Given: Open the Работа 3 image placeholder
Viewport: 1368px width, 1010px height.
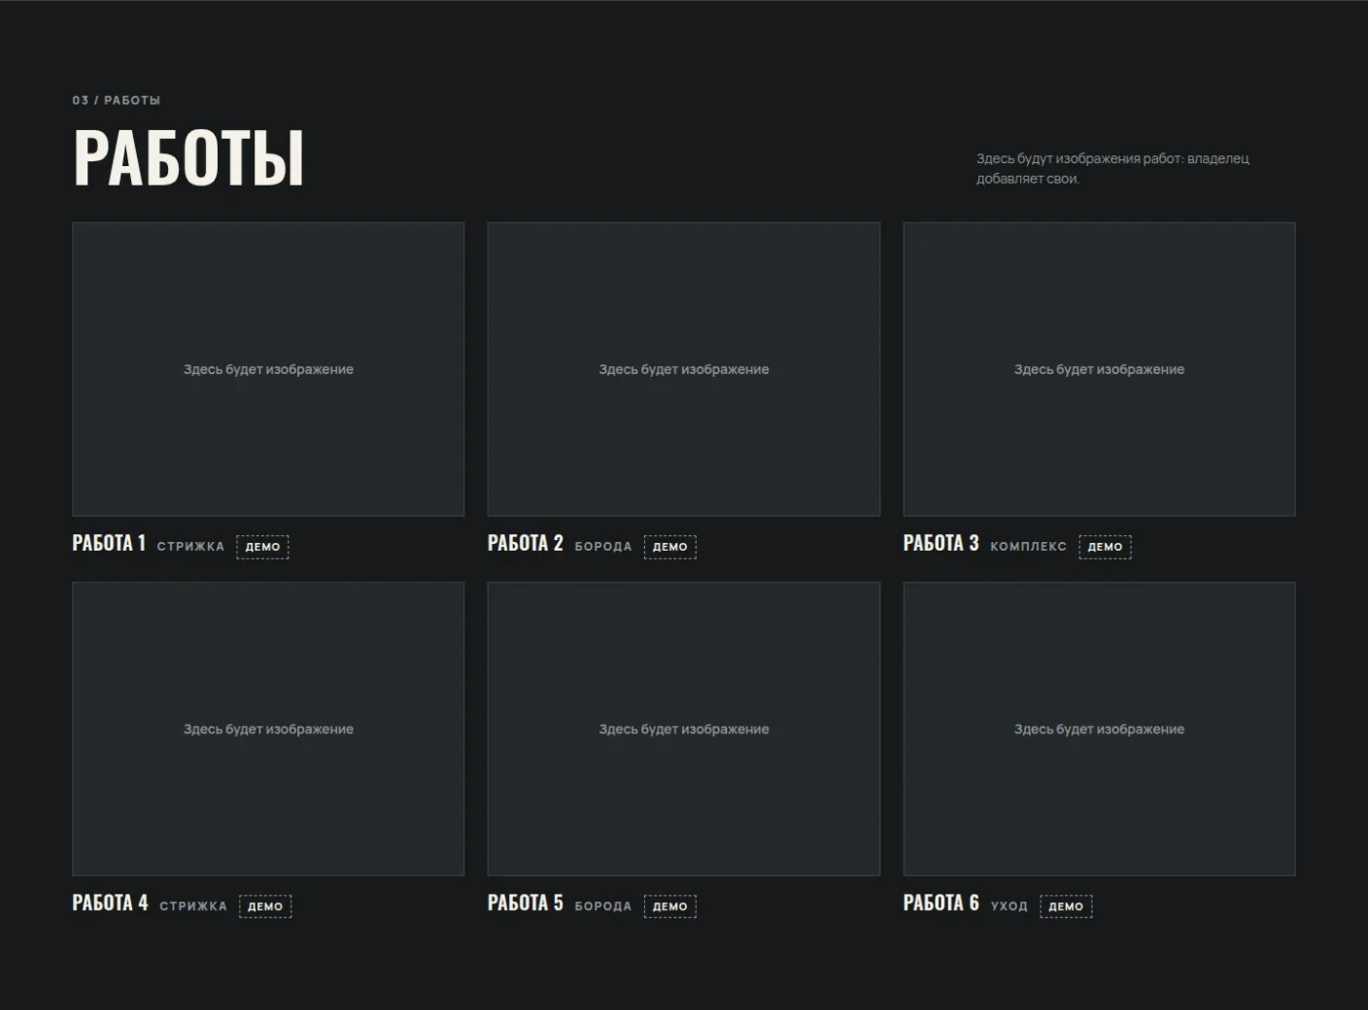Looking at the screenshot, I should (1099, 369).
